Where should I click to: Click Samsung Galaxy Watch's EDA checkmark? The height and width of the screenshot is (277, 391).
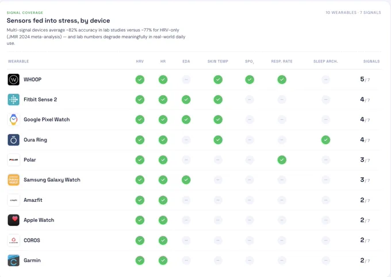click(186, 180)
